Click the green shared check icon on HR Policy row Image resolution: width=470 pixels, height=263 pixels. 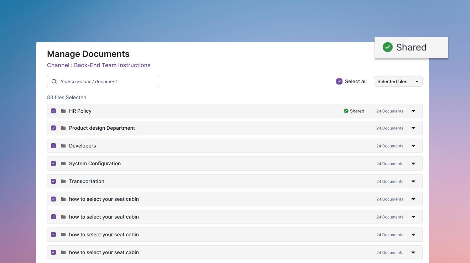click(346, 111)
